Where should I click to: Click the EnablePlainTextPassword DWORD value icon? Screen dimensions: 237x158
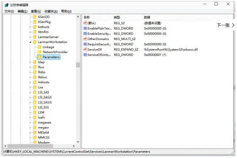click(85, 28)
